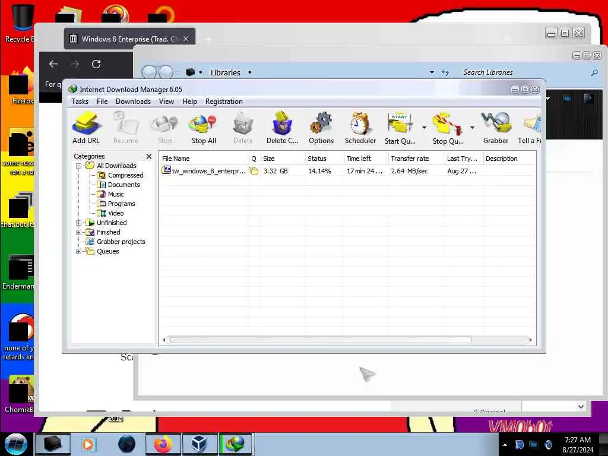Open the File menu

[102, 102]
